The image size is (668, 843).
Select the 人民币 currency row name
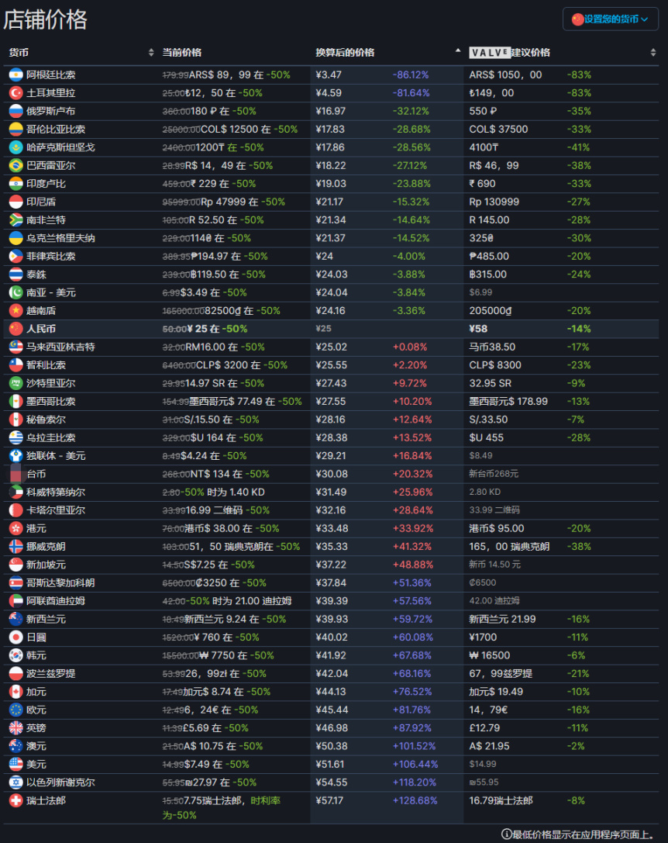coord(41,329)
